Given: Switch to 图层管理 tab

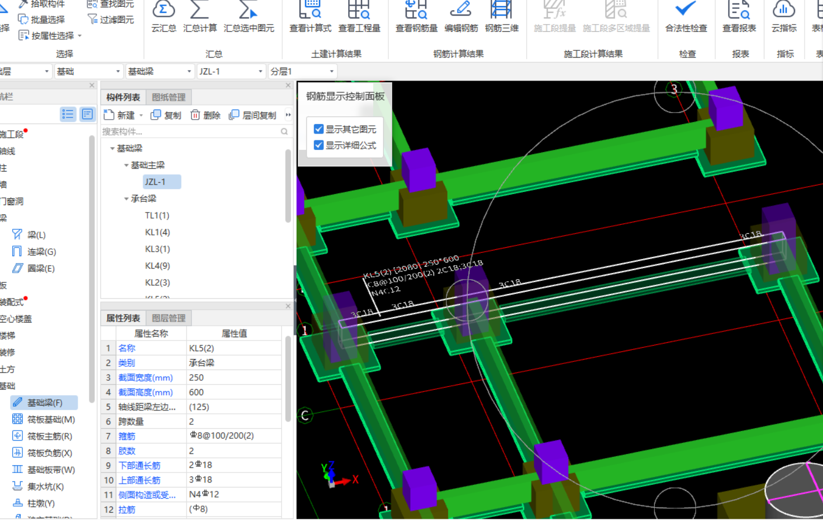Looking at the screenshot, I should click(x=169, y=318).
